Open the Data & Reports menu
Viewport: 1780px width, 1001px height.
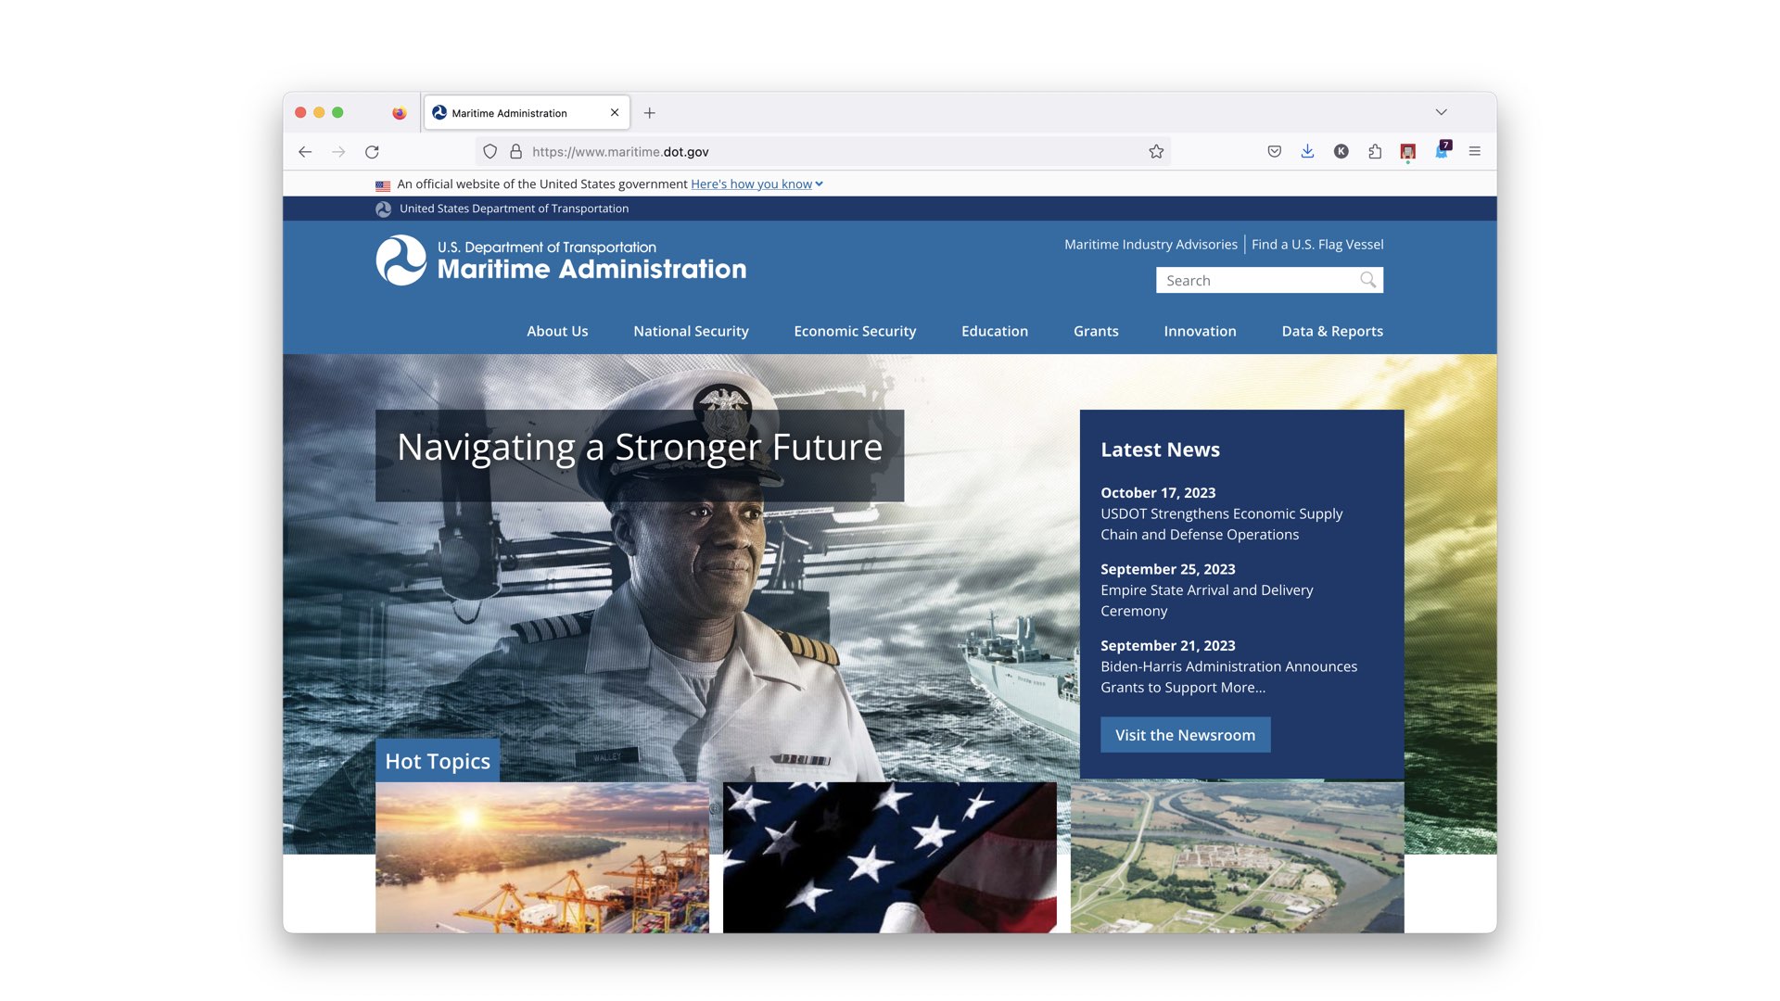coord(1332,331)
